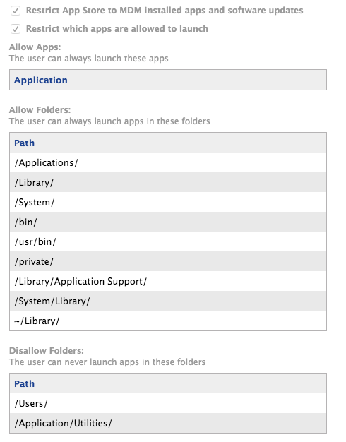346x442 pixels.
Task: Toggle Restrict which apps are allowed to launch
Action: pyautogui.click(x=16, y=29)
